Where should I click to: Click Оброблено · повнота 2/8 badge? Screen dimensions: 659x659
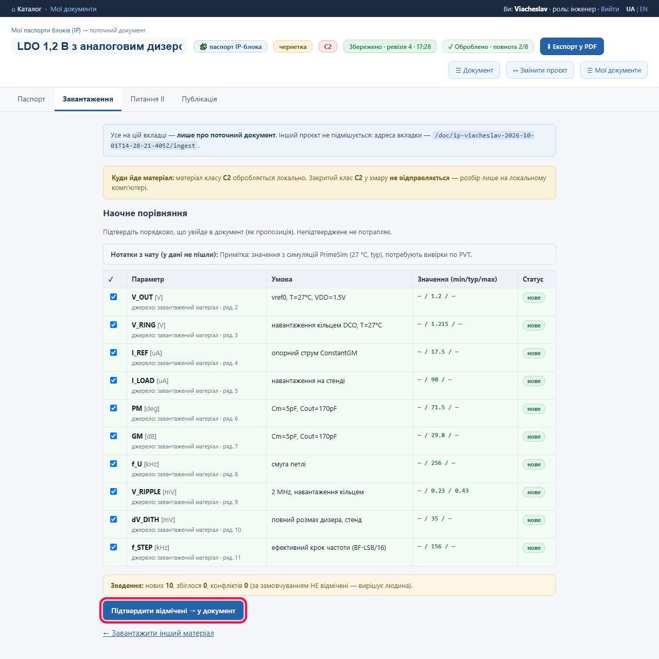coord(488,46)
